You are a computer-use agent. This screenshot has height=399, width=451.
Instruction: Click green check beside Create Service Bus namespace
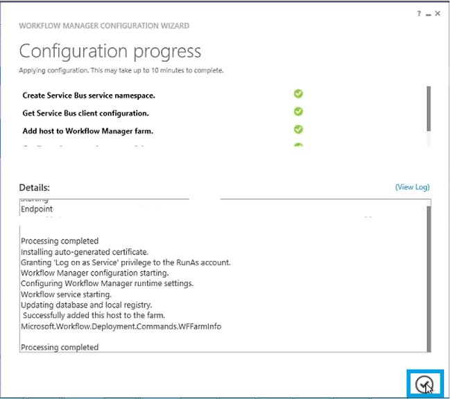tap(298, 94)
